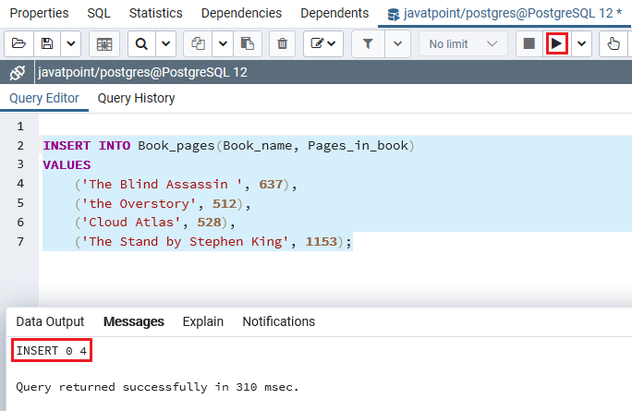632x411 pixels.
Task: Switch to the Query History tab
Action: coord(136,98)
